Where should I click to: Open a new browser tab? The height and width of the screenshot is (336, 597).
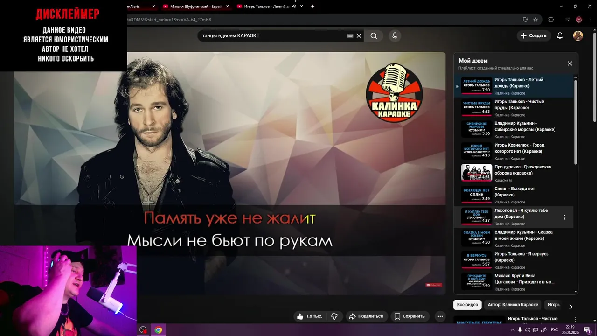[312, 7]
